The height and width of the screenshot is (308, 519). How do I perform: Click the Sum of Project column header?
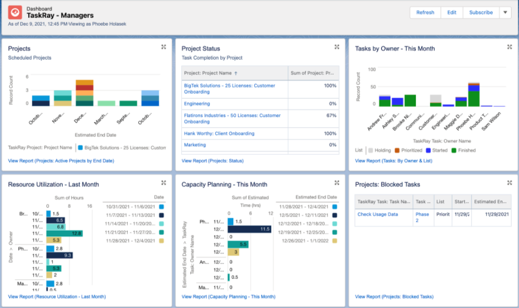[314, 73]
